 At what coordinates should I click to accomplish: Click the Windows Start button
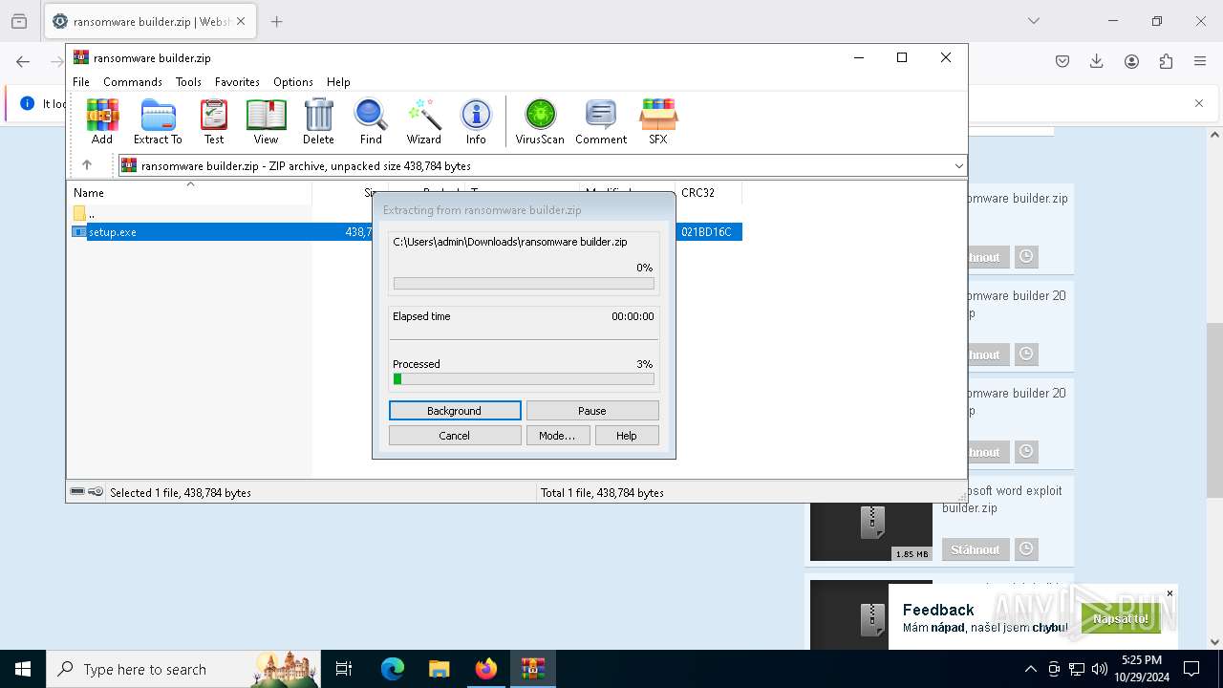pyautogui.click(x=23, y=669)
